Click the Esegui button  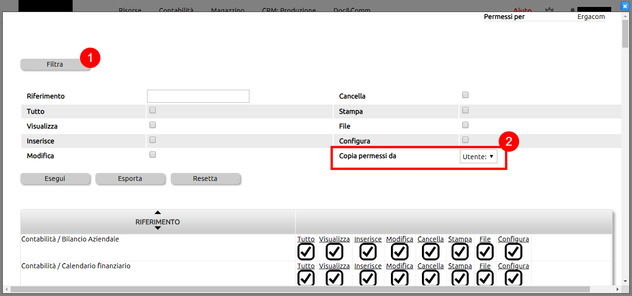pyautogui.click(x=55, y=179)
